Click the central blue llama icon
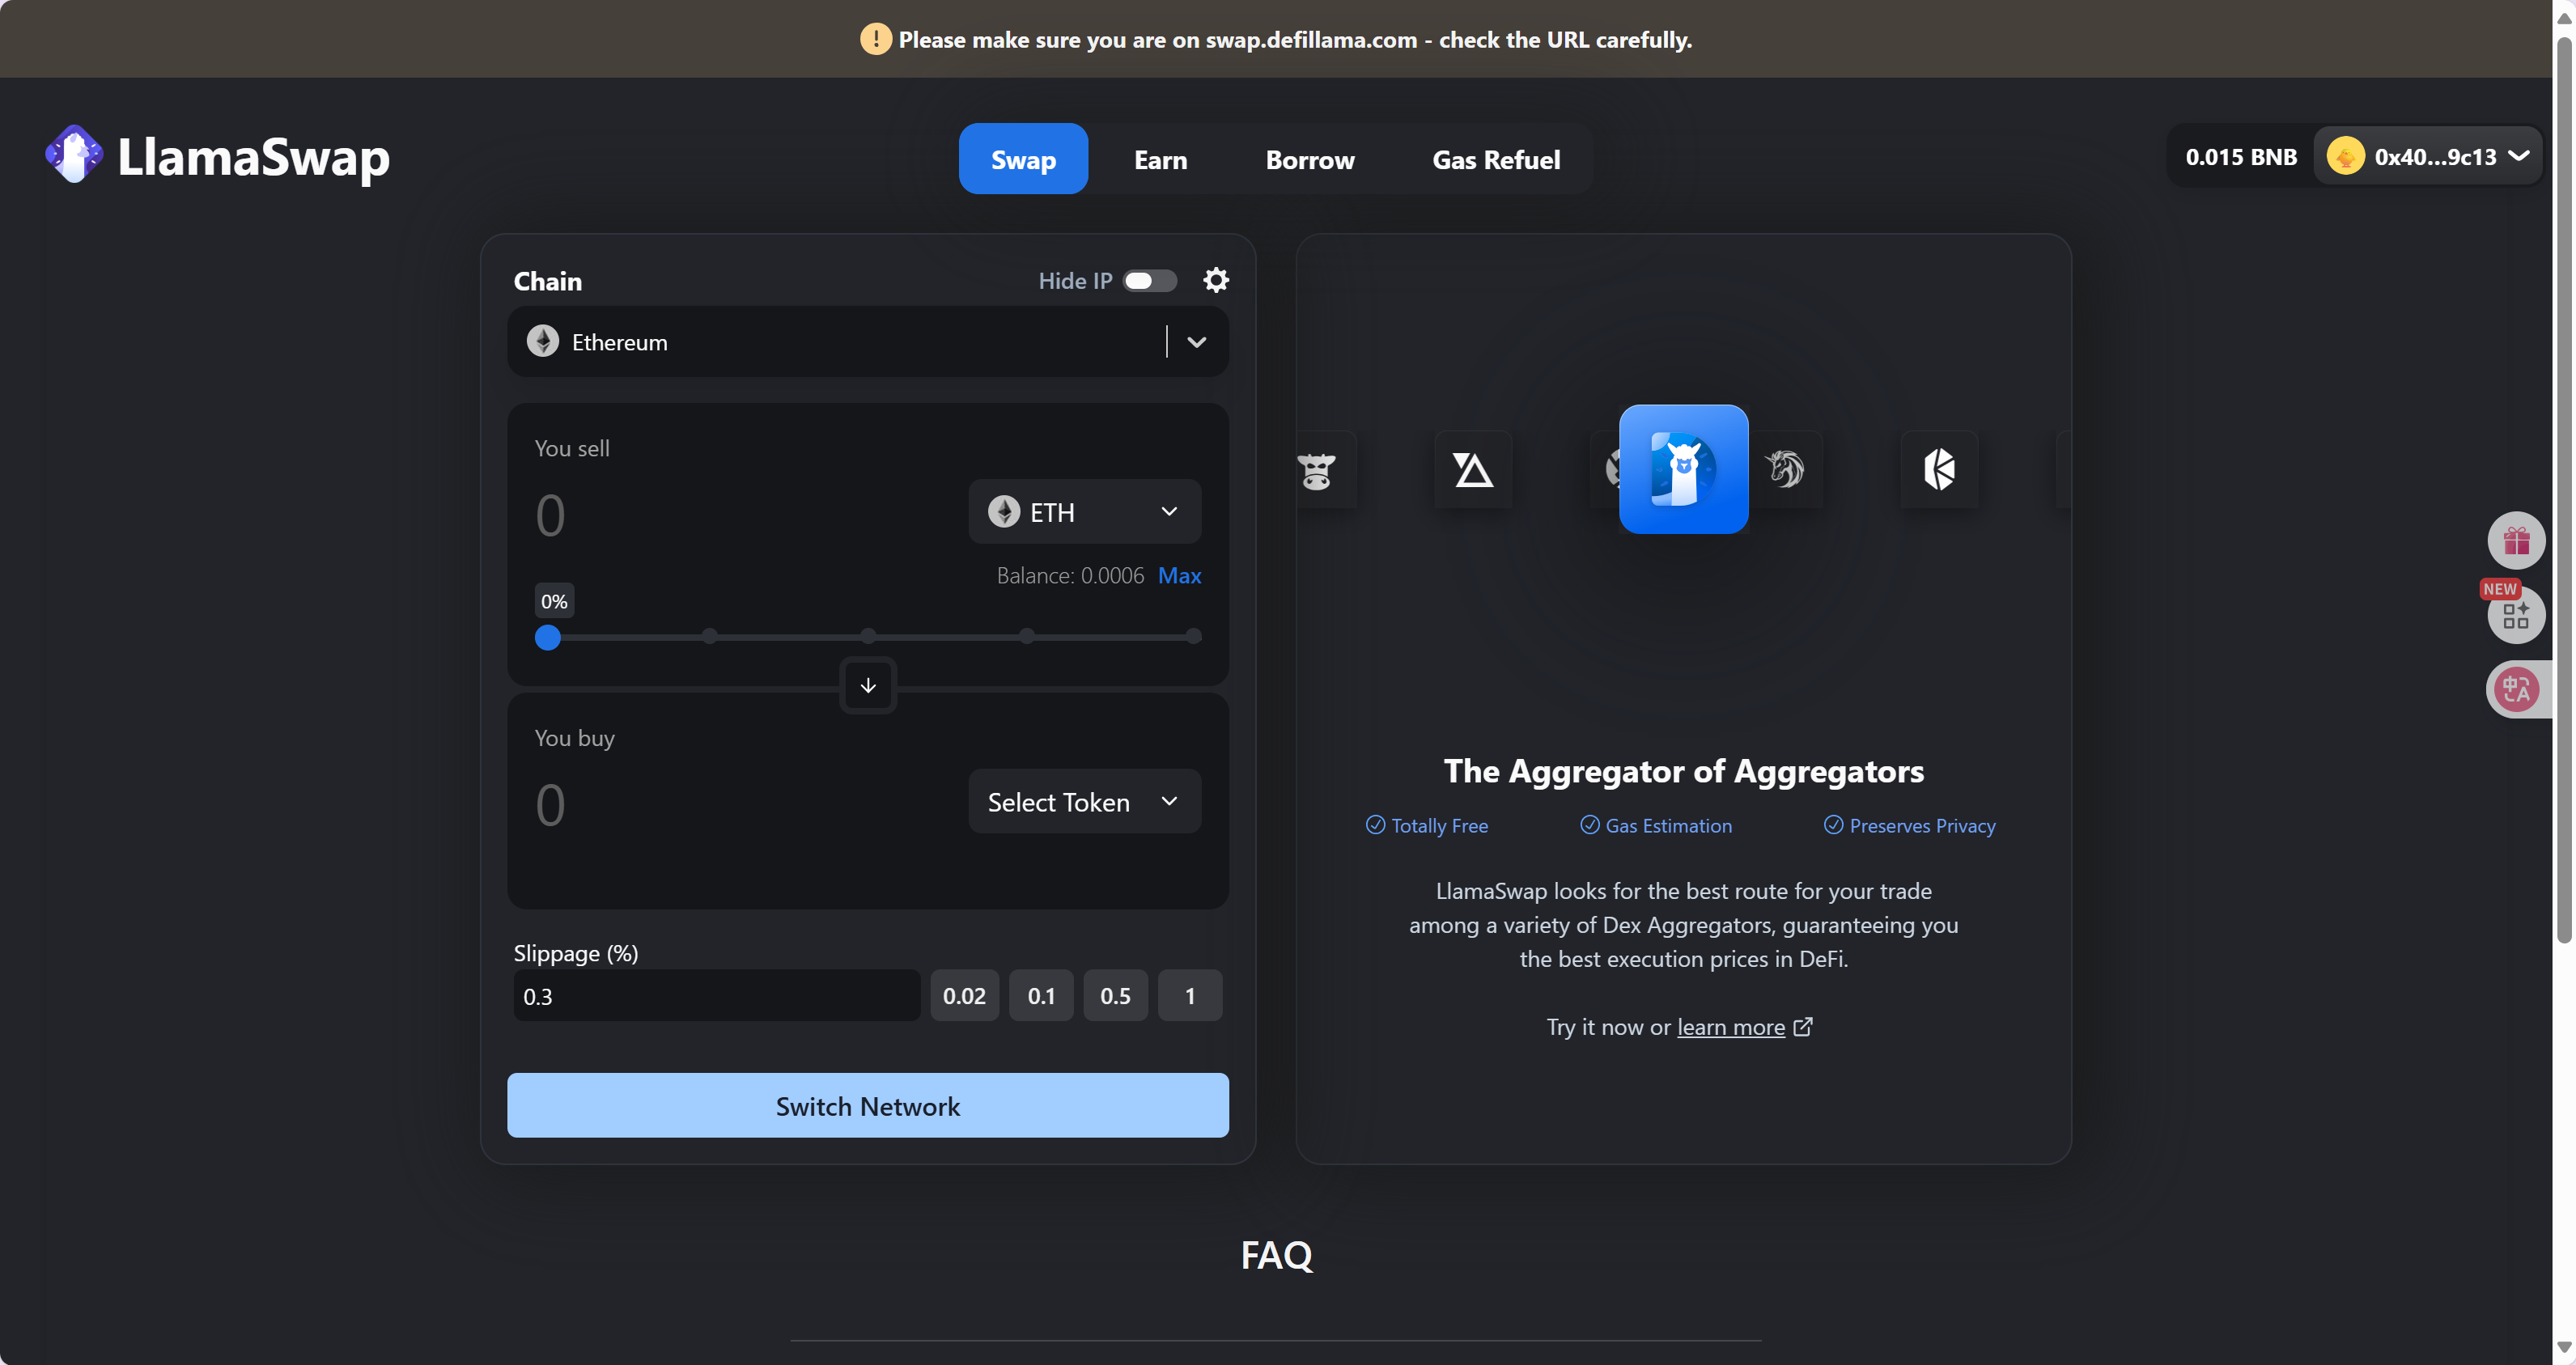2576x1365 pixels. (1684, 469)
